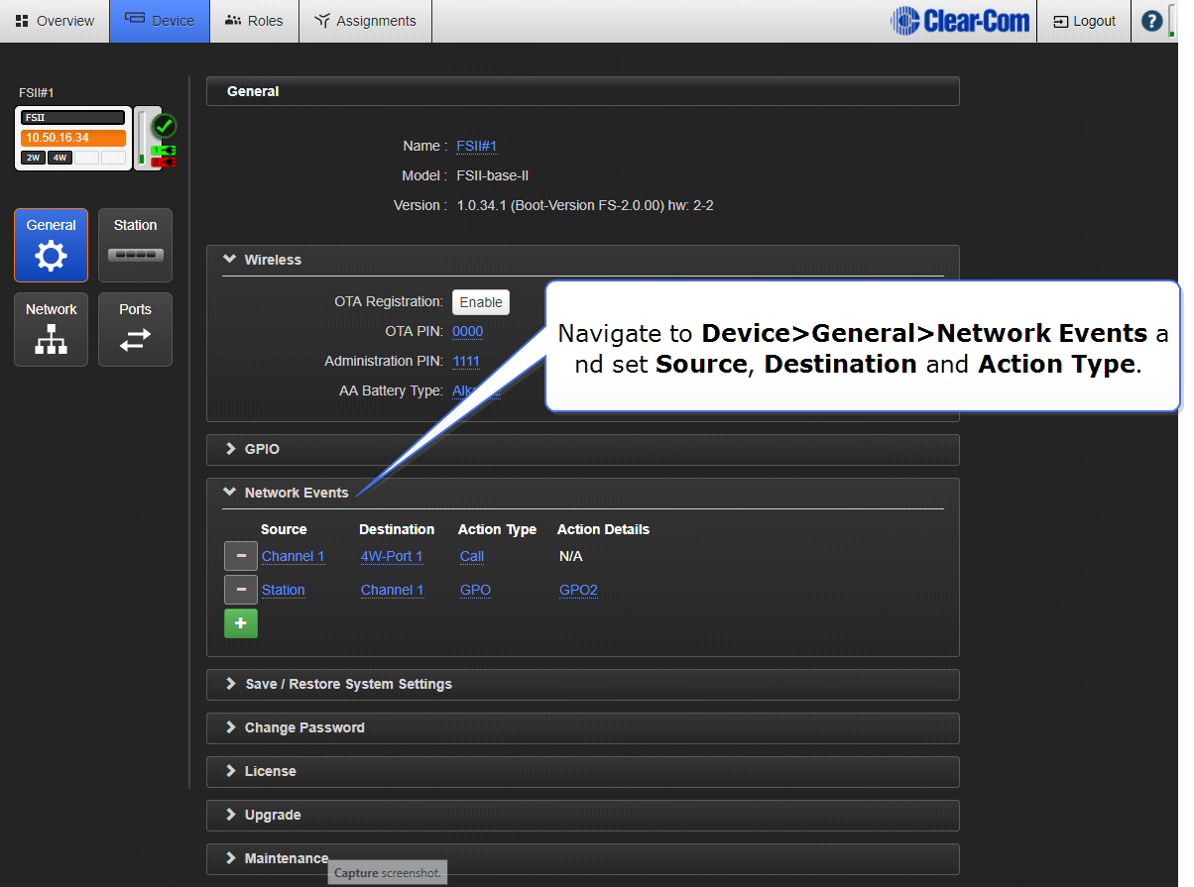Image resolution: width=1194 pixels, height=887 pixels.
Task: Remove the Channel 1 network event row
Action: (240, 556)
